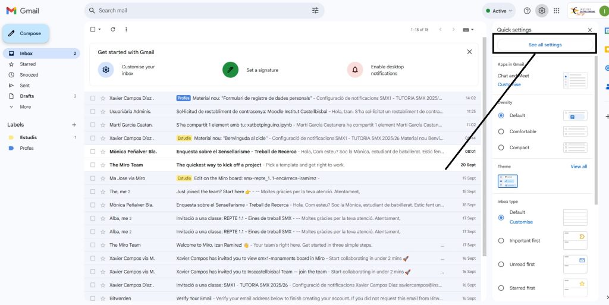Select Comfortable density radio button
The height and width of the screenshot is (305, 609).
(x=501, y=131)
